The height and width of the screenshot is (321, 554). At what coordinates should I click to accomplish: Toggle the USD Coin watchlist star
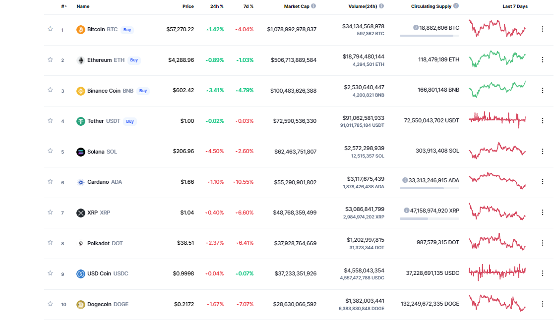point(50,273)
